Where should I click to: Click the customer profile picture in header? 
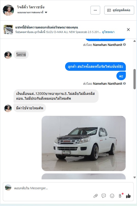[8, 10]
